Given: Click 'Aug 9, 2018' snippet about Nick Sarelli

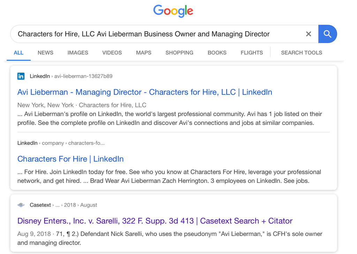Looking at the screenshot, I should [170, 238].
